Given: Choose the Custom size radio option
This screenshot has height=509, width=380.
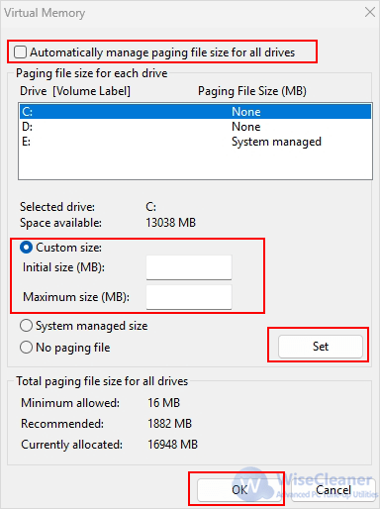Looking at the screenshot, I should (26, 248).
